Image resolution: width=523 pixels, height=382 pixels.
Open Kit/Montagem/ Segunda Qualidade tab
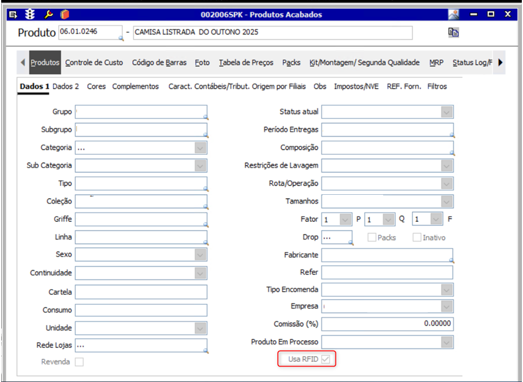[x=364, y=62]
